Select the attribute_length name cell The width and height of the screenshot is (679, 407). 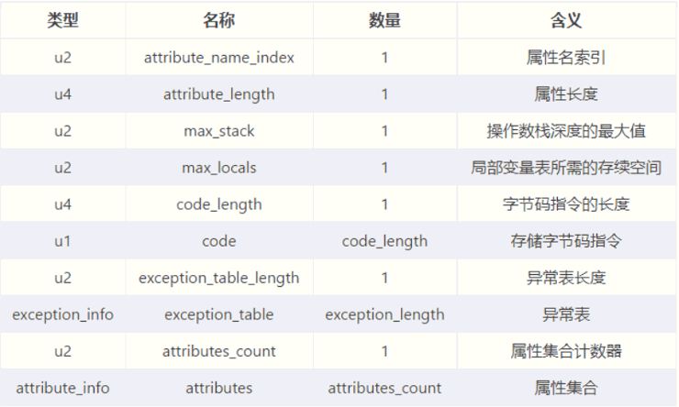point(219,94)
